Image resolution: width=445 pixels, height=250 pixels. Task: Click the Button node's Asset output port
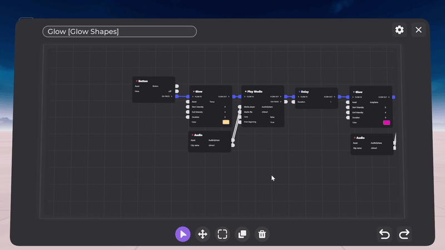(177, 86)
